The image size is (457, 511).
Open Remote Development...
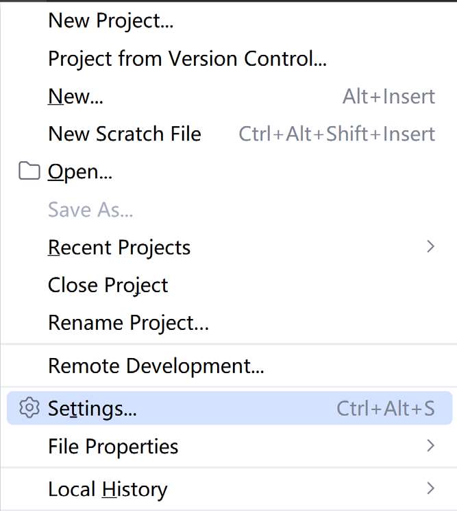156,366
